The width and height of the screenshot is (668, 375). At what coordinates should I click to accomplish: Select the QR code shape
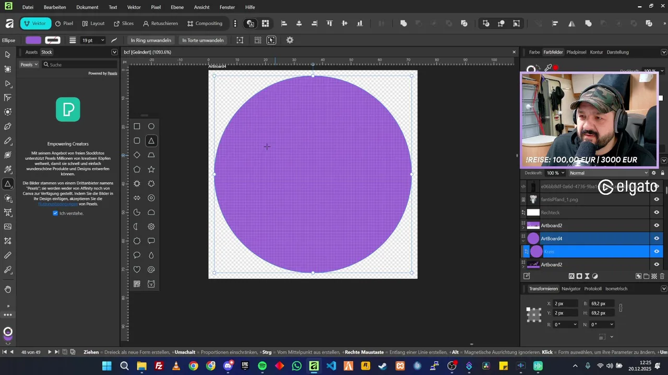pos(137,284)
